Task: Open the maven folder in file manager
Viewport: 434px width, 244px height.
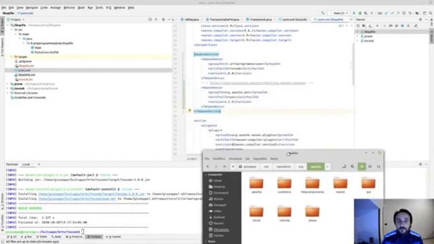Action: [340, 185]
